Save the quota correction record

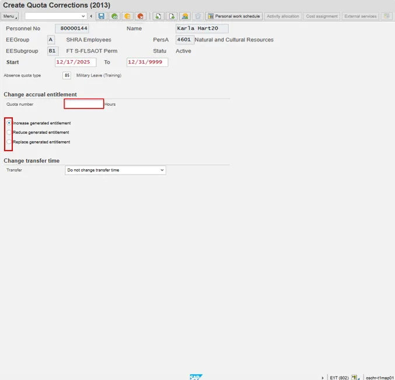click(x=102, y=16)
